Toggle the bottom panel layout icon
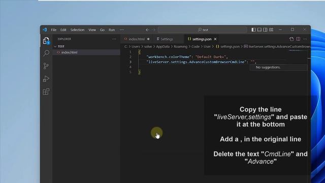This screenshot has height=183, width=325. click(259, 29)
